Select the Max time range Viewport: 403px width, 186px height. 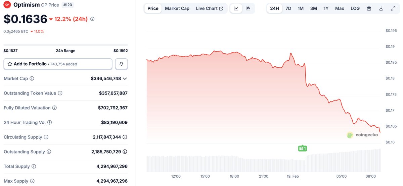click(x=340, y=8)
